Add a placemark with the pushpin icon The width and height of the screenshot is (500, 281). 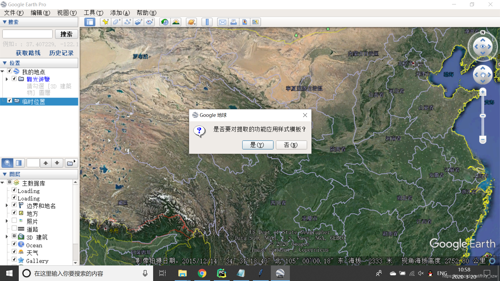105,22
